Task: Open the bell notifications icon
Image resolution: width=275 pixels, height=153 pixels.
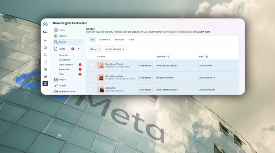Action: click(45, 55)
